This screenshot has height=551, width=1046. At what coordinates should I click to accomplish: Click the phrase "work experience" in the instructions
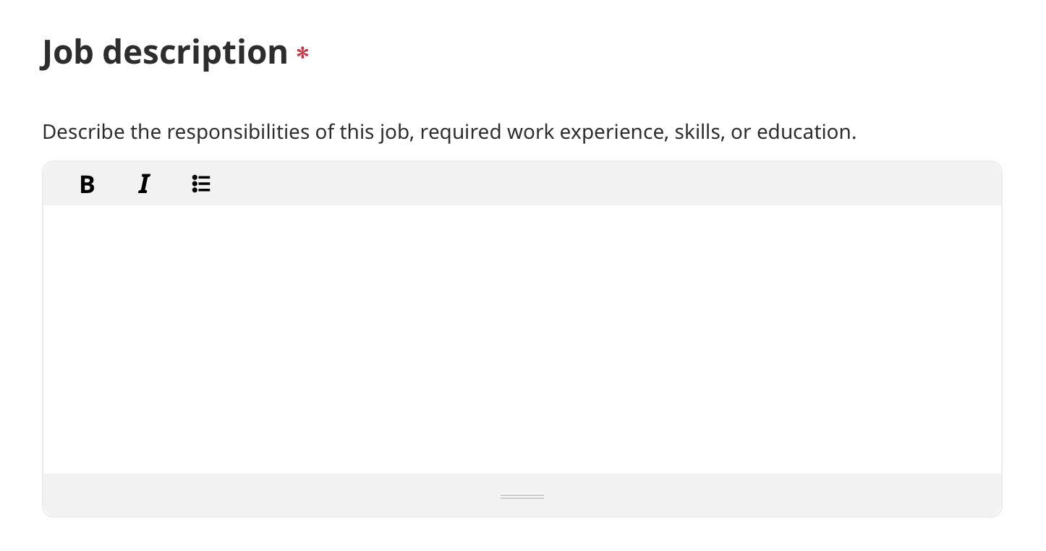[x=586, y=132]
